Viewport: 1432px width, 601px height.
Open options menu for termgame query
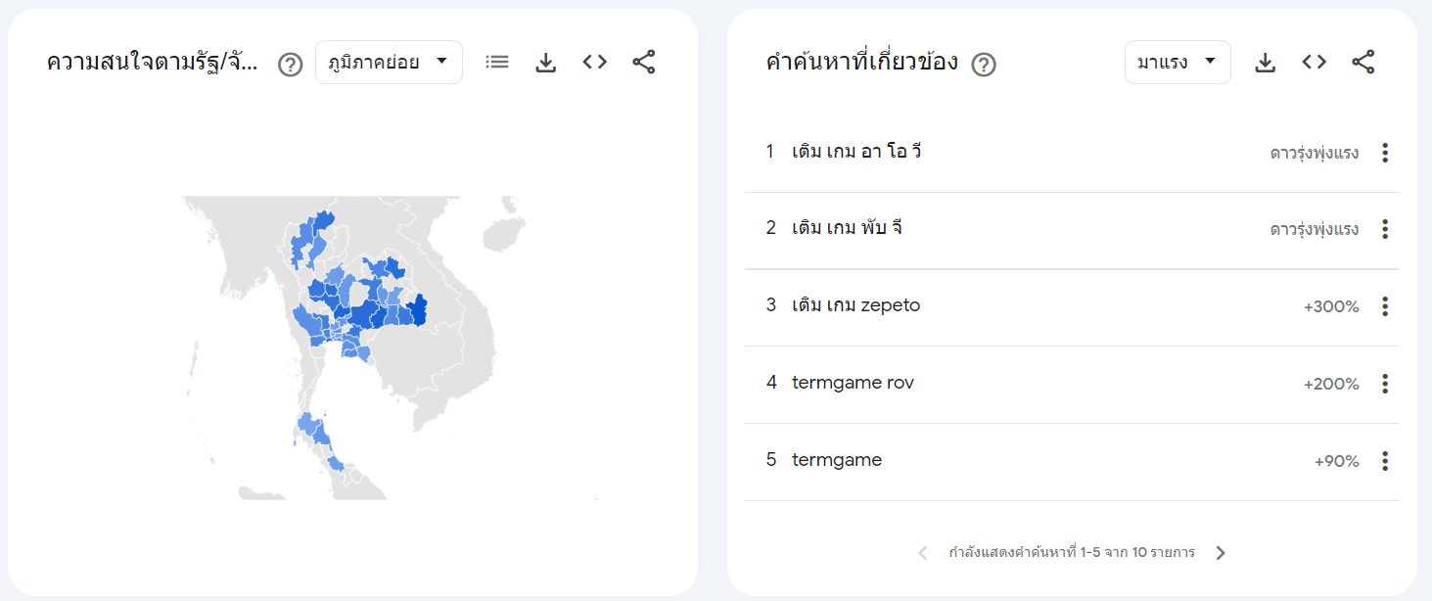coord(1385,460)
